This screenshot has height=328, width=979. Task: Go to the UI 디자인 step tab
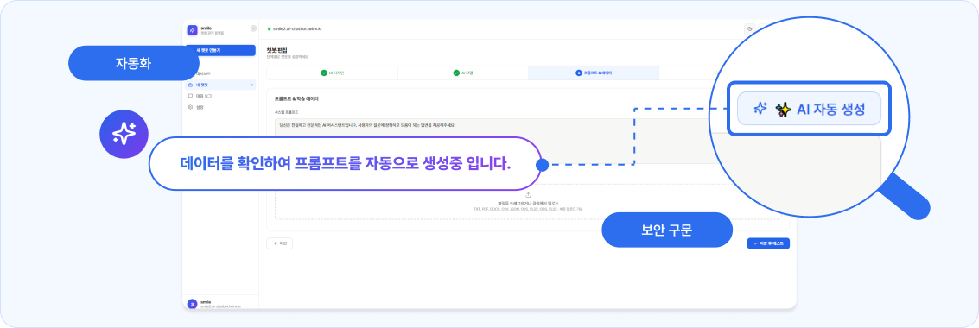[x=332, y=73]
